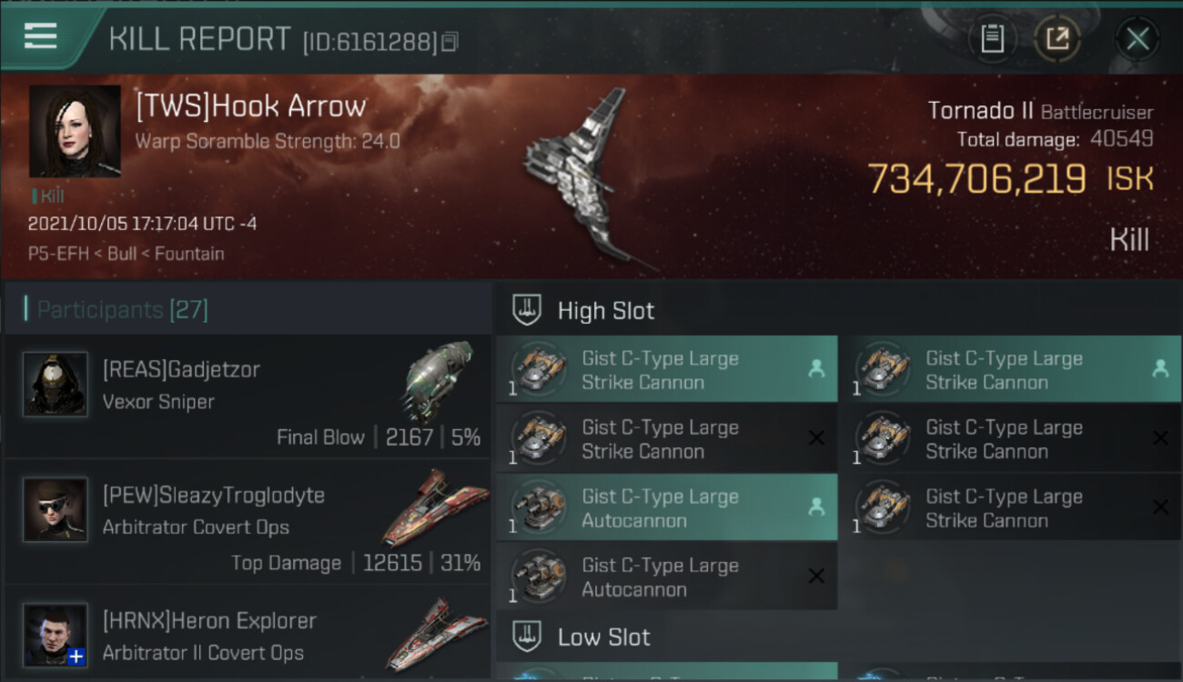The image size is (1183, 682).
Task: Click the person icon on the first Strike Cannon
Action: (x=816, y=369)
